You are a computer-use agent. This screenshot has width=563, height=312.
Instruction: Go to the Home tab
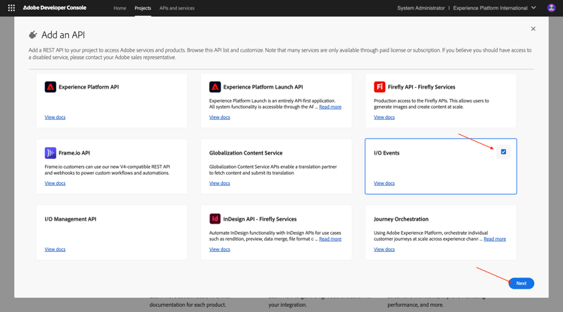pos(119,8)
